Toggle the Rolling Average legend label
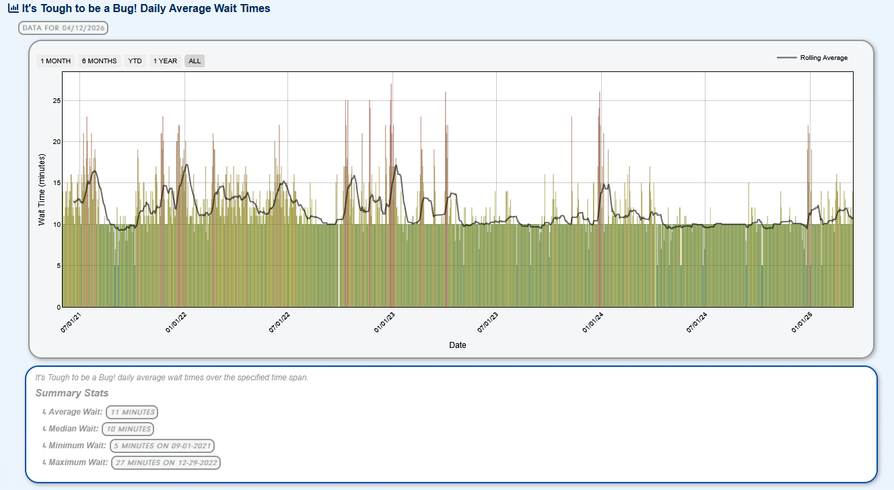The width and height of the screenshot is (894, 490). pos(823,58)
